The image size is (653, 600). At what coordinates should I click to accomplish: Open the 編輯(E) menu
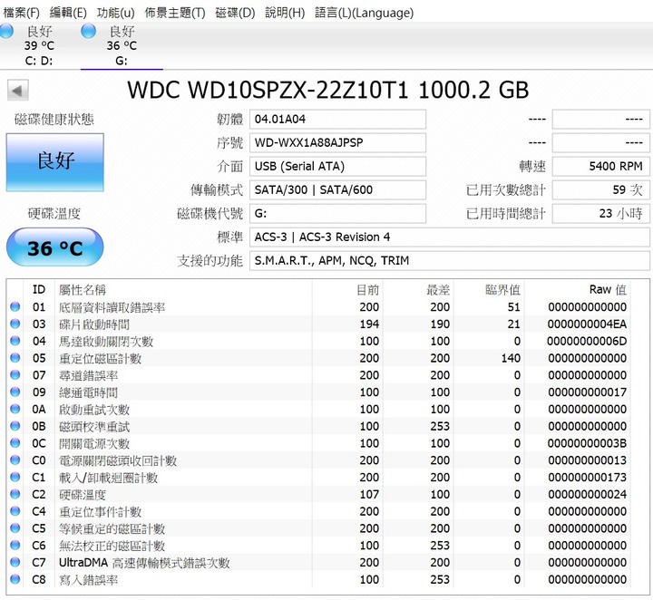(x=68, y=13)
